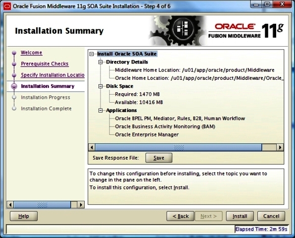Click the summary tree left scroll arrow

(x=92, y=147)
